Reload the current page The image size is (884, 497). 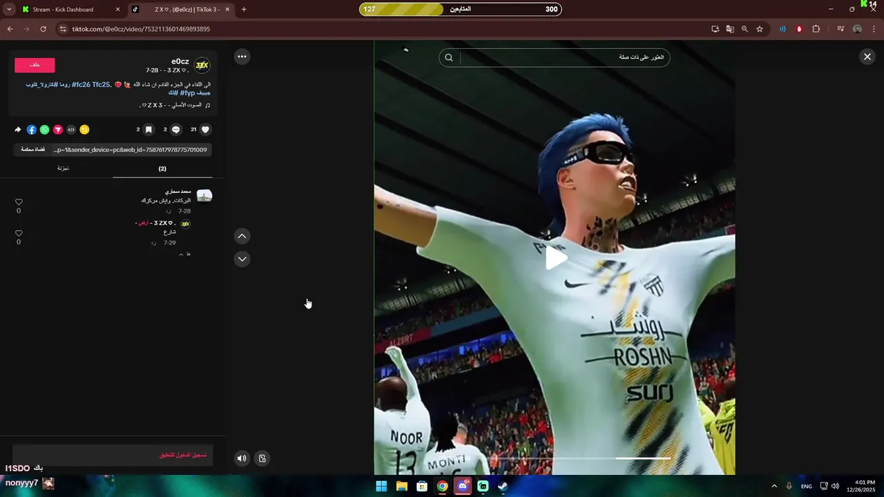(43, 29)
